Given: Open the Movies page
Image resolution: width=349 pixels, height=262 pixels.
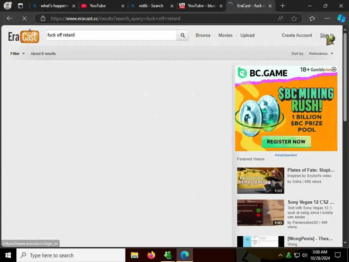Looking at the screenshot, I should tap(225, 35).
